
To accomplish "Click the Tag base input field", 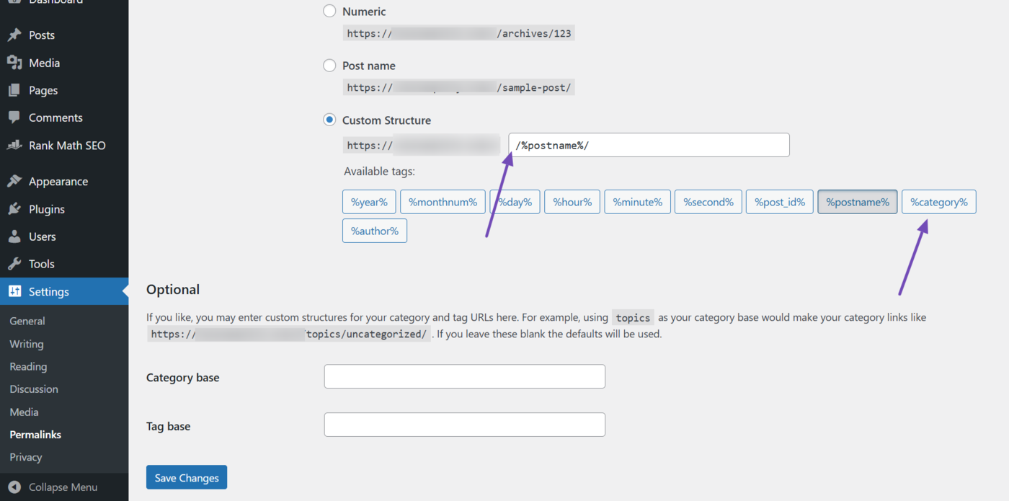I will click(465, 425).
